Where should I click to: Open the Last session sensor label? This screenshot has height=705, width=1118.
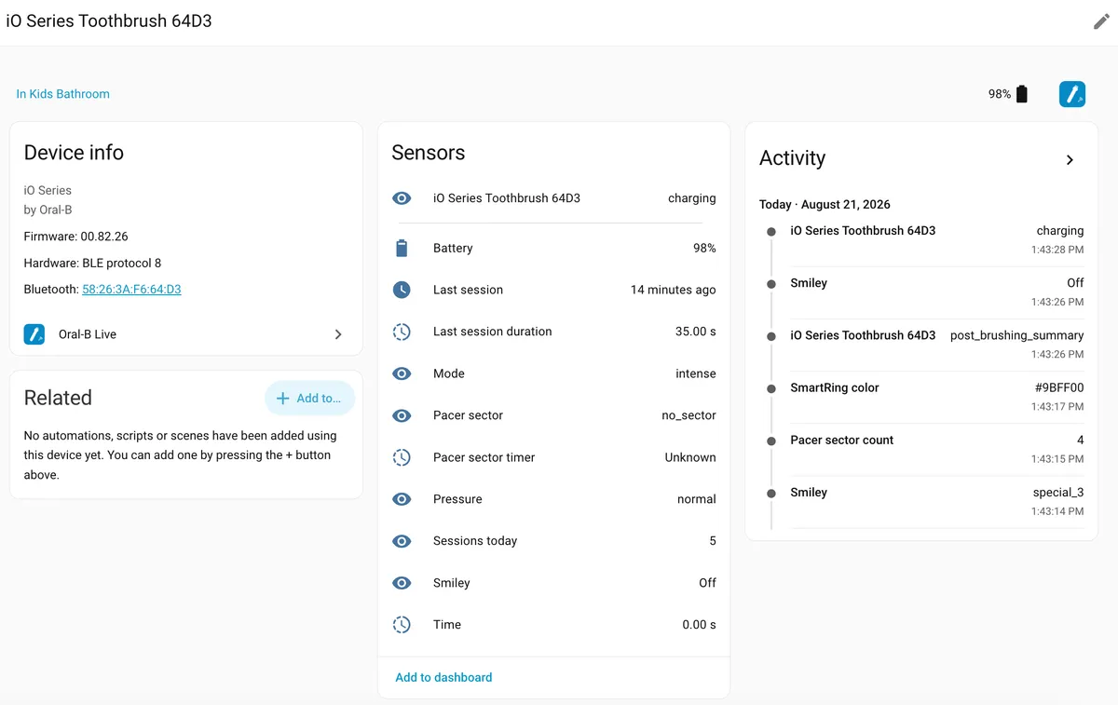click(x=468, y=290)
